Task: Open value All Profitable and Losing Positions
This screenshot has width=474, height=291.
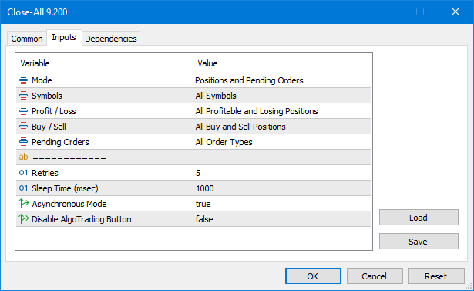Action: coord(282,111)
